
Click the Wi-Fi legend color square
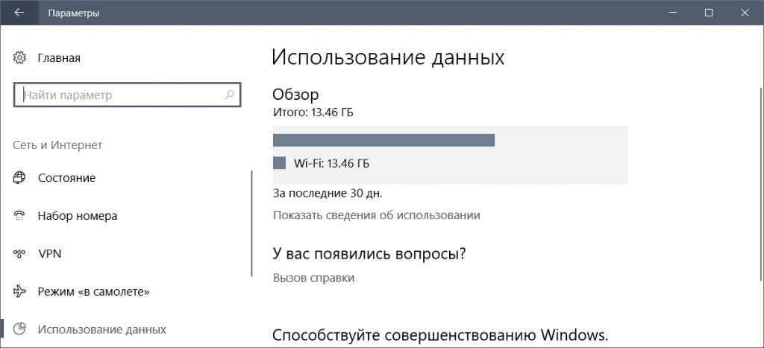coord(280,162)
